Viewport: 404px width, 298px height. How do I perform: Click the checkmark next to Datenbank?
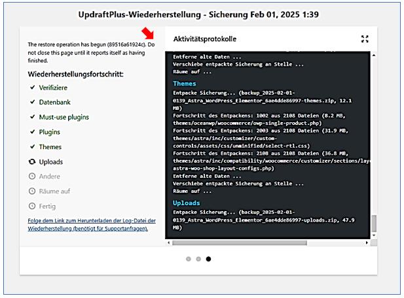point(32,103)
